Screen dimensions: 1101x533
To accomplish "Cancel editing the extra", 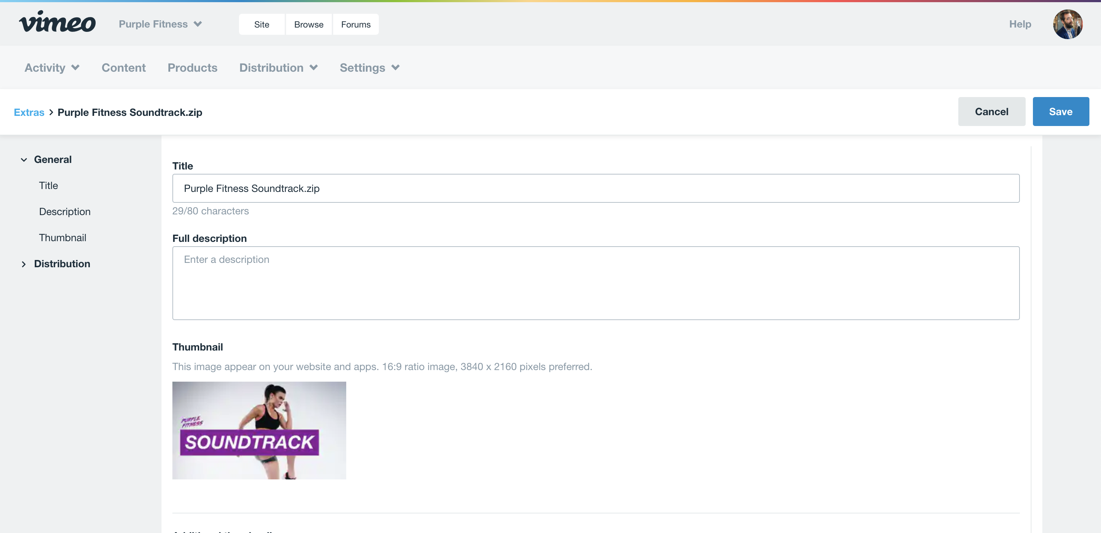I will [991, 112].
